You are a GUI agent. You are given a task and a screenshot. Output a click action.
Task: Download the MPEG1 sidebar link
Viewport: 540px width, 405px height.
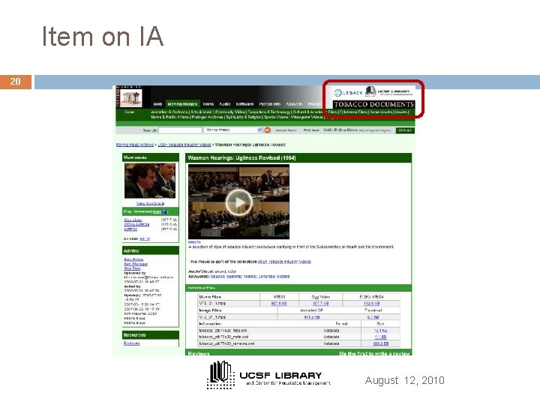click(130, 229)
